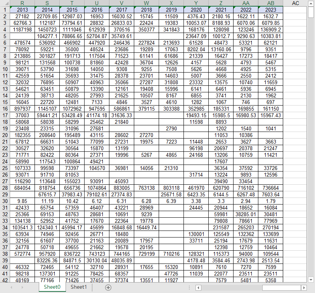
Task: Select cell containing 103541.3
Action: pyautogui.click(x=22, y=227)
